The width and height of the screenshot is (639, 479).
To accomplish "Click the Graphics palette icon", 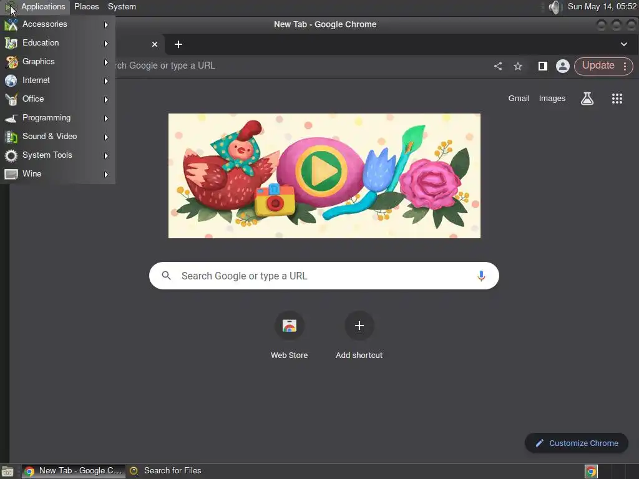I will [11, 62].
